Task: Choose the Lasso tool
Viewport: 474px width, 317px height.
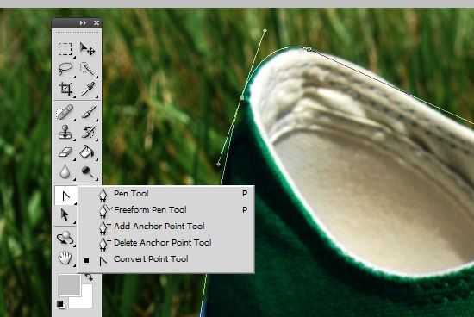Action: point(65,69)
